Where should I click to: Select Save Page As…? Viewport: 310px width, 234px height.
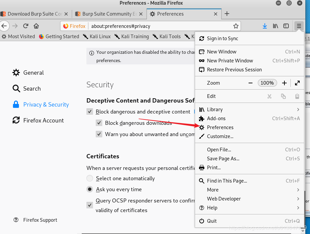[x=249, y=159]
